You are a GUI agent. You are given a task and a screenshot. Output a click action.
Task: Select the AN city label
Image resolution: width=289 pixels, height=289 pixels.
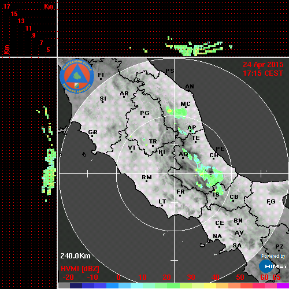pyautogui.click(x=190, y=87)
